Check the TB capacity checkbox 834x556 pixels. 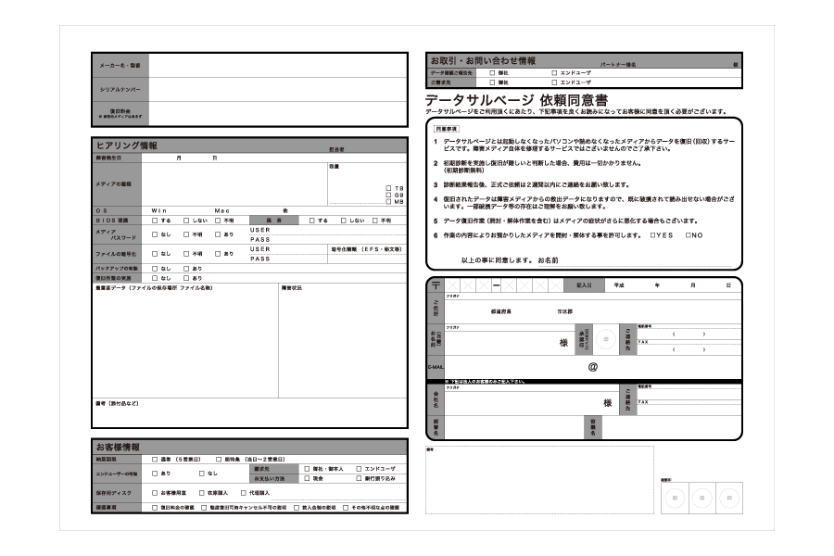[x=388, y=188]
